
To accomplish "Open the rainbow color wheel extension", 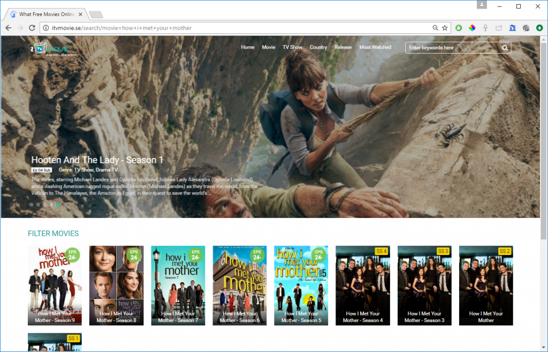I will click(472, 28).
